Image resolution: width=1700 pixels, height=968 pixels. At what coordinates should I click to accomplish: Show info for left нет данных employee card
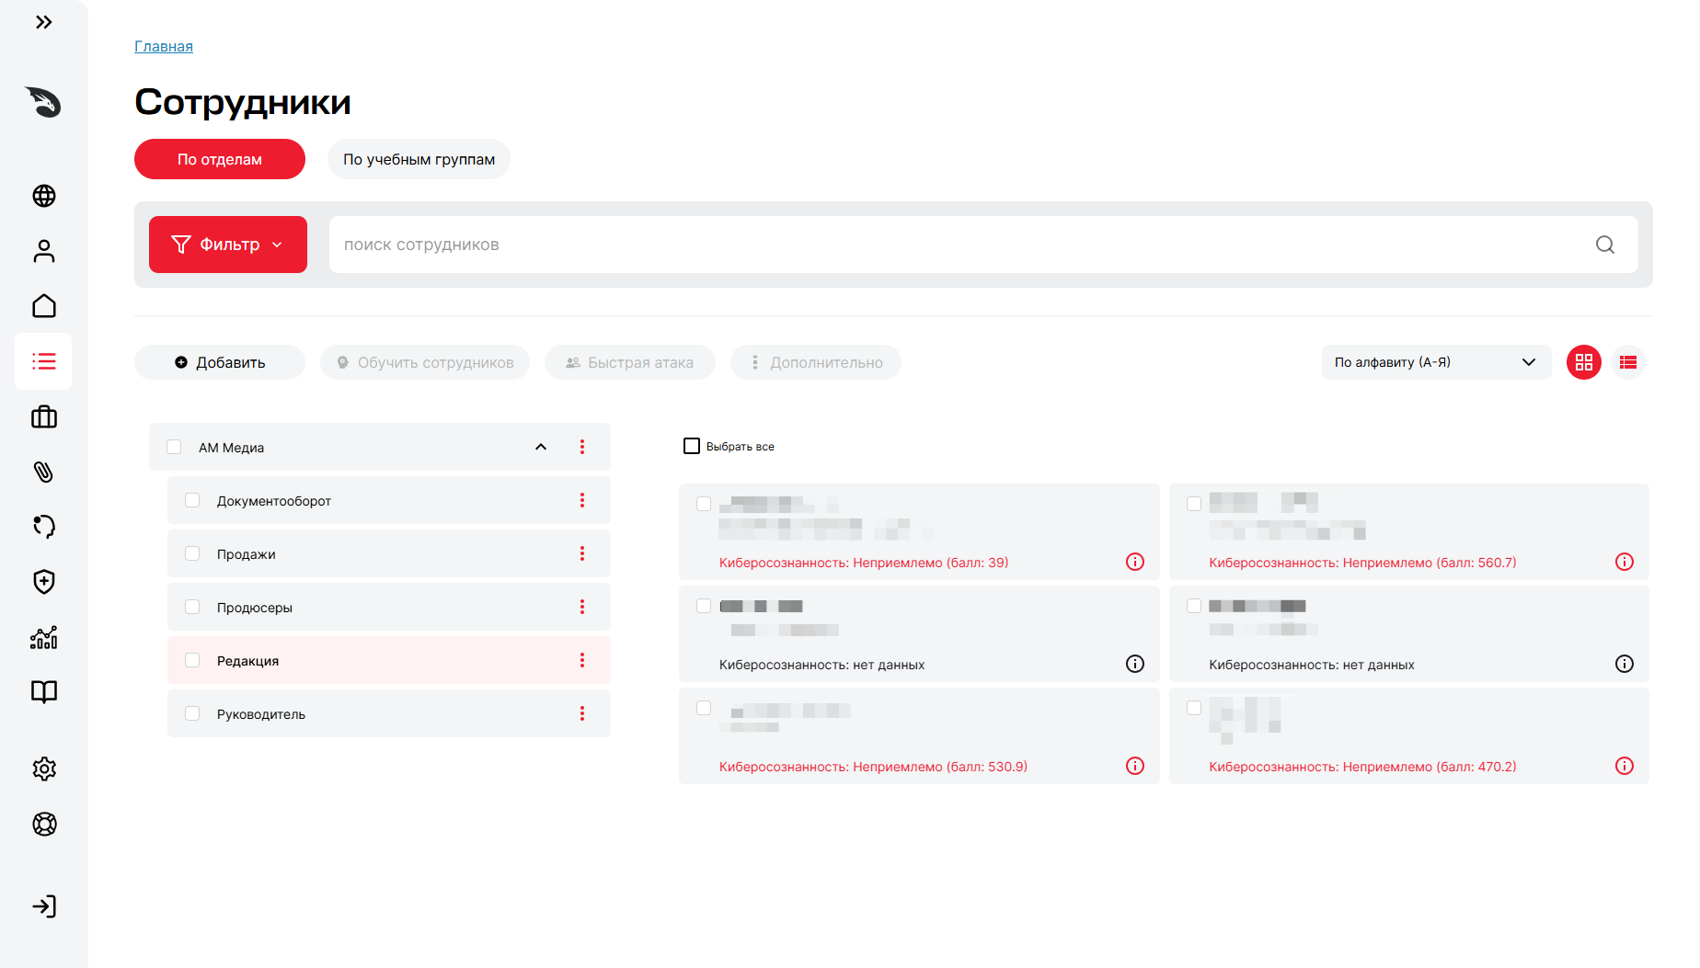click(1135, 664)
